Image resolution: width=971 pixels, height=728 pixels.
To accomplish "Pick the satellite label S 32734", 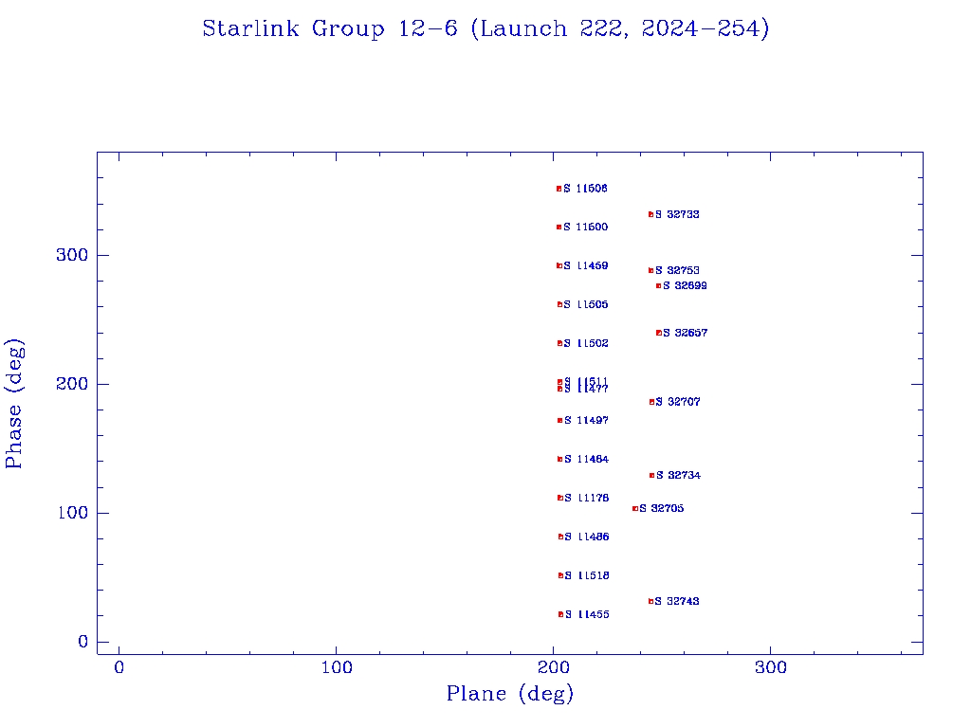I will point(678,476).
